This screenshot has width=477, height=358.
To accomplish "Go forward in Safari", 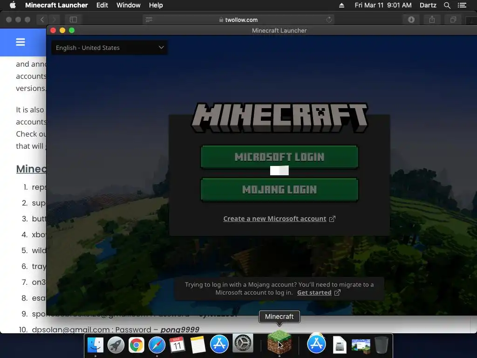I will 54,20.
